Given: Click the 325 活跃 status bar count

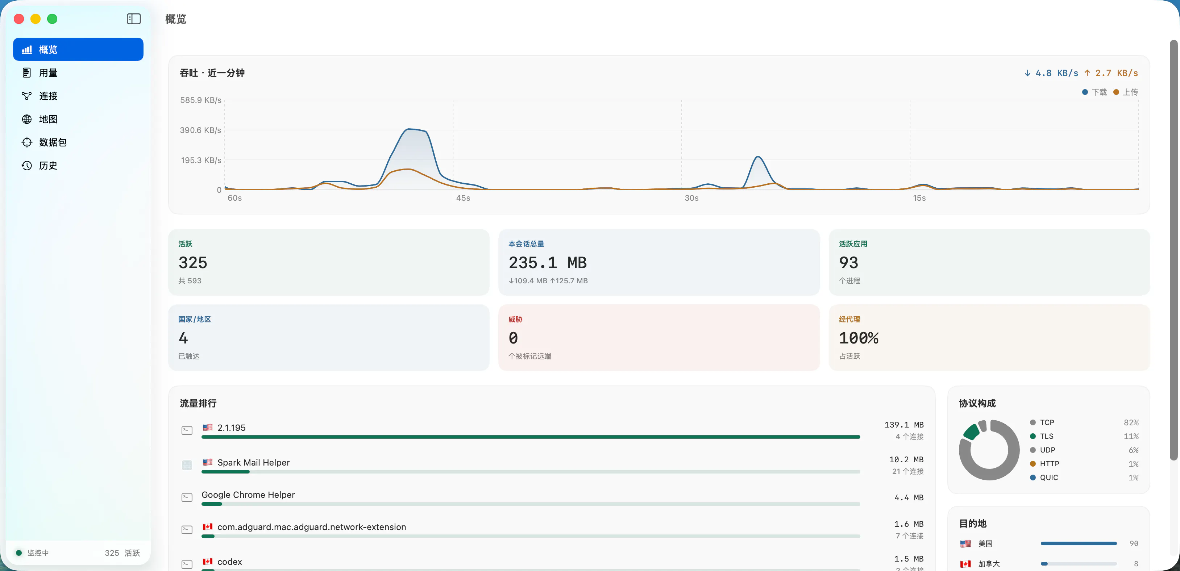Looking at the screenshot, I should [122, 553].
